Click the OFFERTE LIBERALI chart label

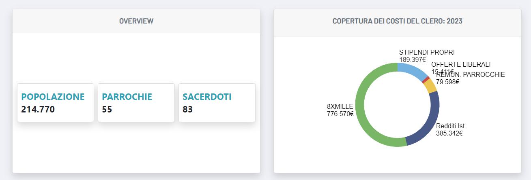pyautogui.click(x=461, y=64)
